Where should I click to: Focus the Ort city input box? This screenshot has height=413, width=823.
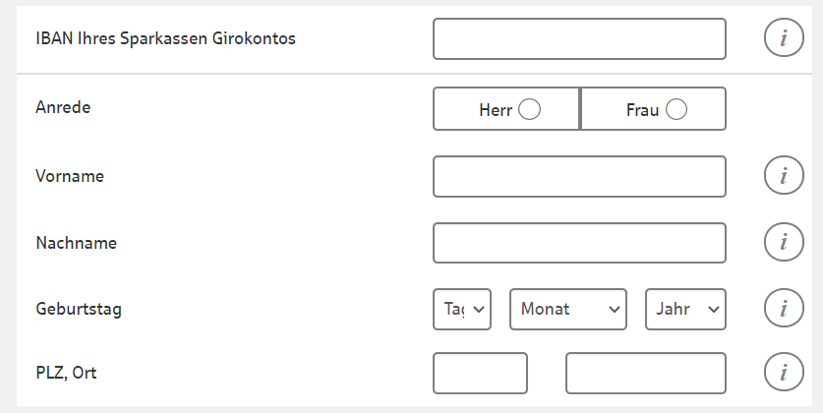point(646,373)
